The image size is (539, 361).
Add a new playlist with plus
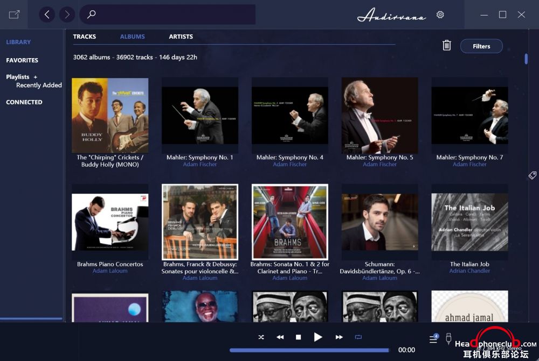tap(35, 77)
